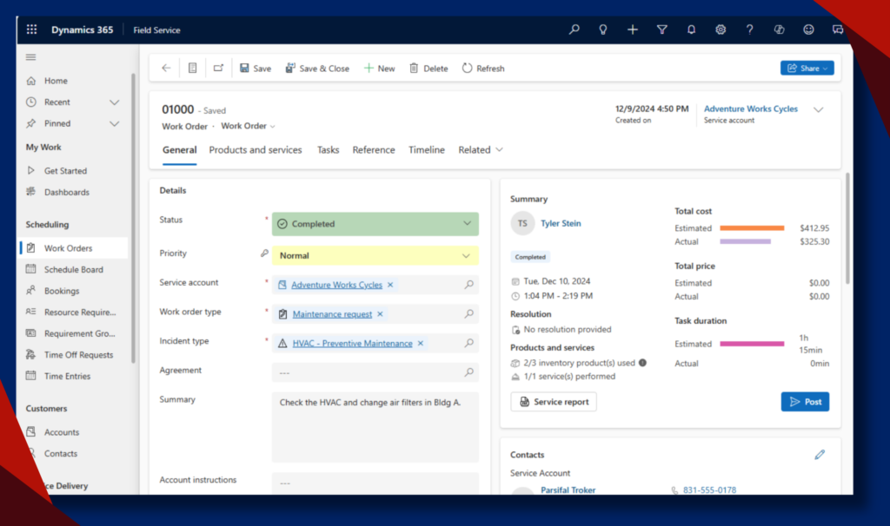
Task: Open the notifications bell icon
Action: pyautogui.click(x=691, y=30)
